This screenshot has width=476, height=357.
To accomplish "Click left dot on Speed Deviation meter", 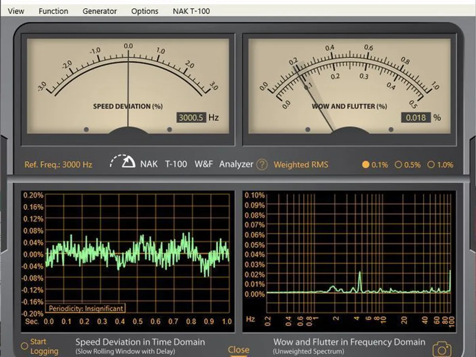I will tap(86, 129).
